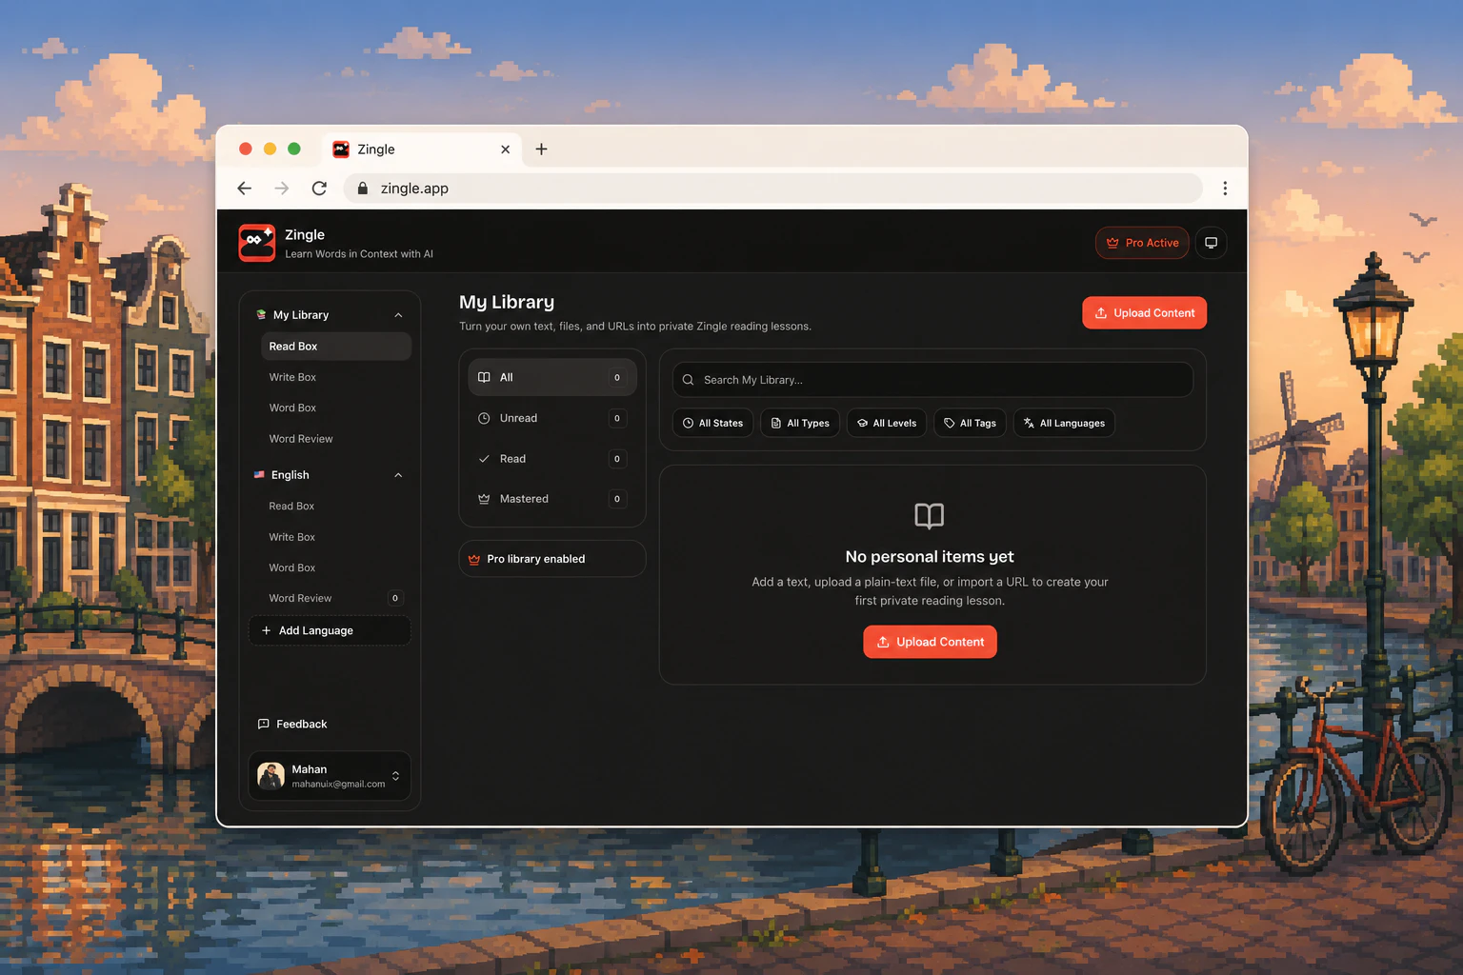Viewport: 1463px width, 975px height.
Task: Open the All Languages dropdown
Action: (1064, 423)
